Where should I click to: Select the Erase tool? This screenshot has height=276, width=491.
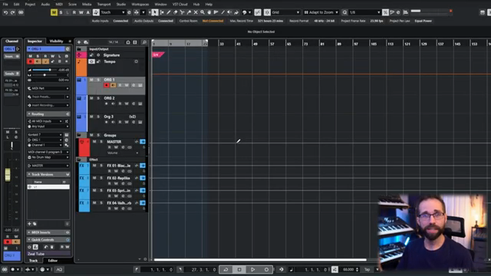(176, 12)
